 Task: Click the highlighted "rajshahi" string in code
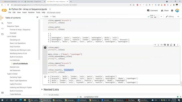[69, 70]
